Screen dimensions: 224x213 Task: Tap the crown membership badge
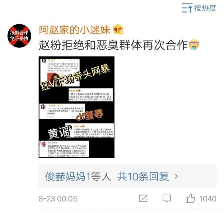[118, 30]
